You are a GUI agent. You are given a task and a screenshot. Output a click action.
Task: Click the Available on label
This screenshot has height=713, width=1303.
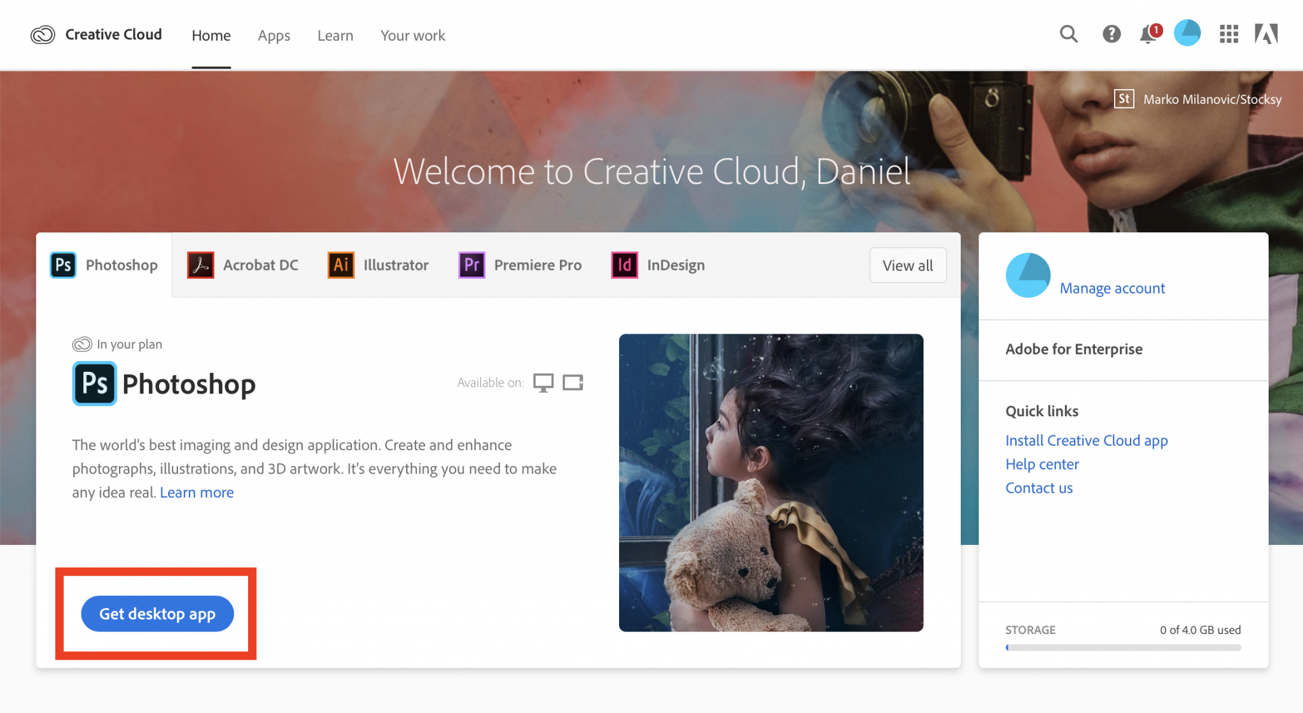coord(490,383)
